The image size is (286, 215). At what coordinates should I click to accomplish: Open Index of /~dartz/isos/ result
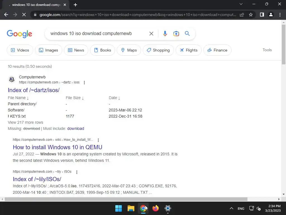coord(34,90)
